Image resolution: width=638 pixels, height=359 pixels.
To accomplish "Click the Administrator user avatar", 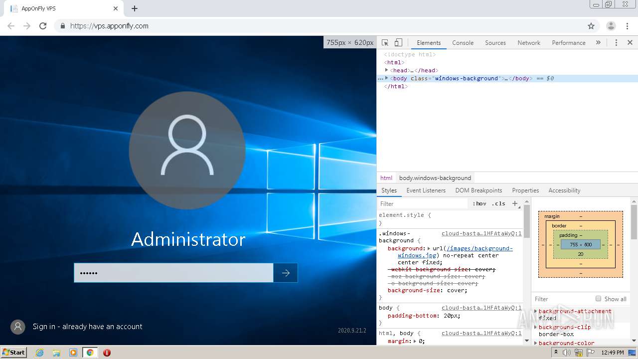I will 187,150.
